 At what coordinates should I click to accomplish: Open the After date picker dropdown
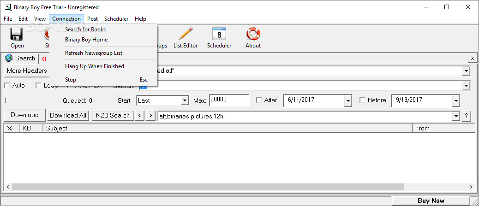[348, 101]
